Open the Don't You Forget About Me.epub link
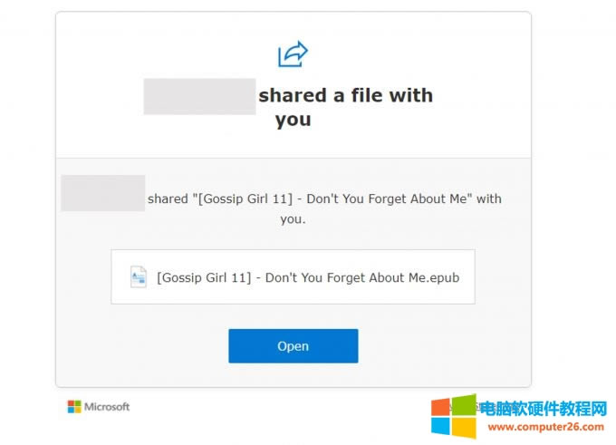 coord(308,277)
